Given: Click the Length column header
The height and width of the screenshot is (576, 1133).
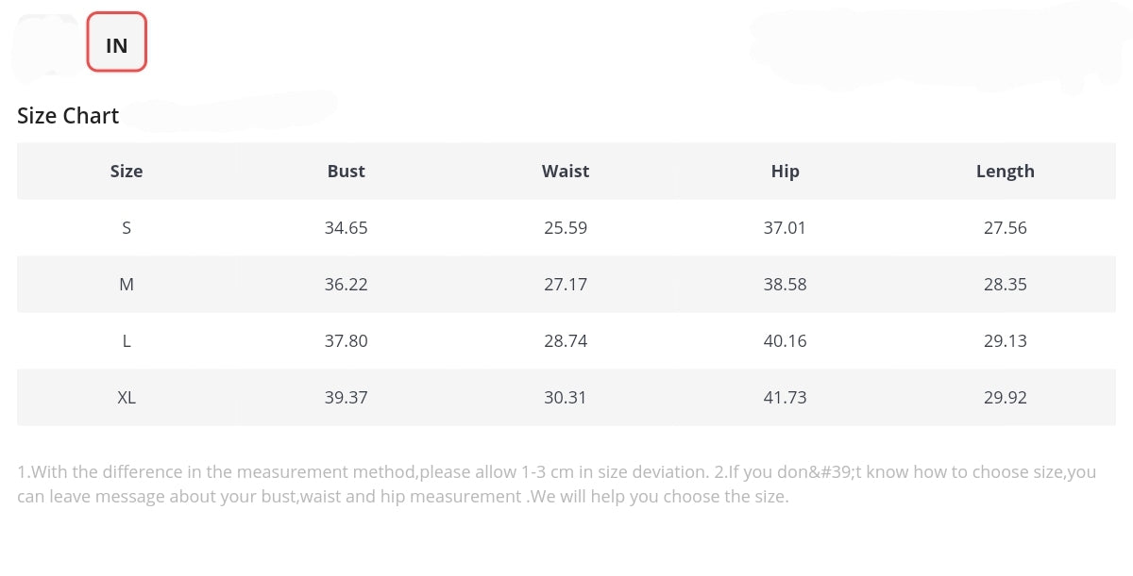Looking at the screenshot, I should tap(1005, 172).
